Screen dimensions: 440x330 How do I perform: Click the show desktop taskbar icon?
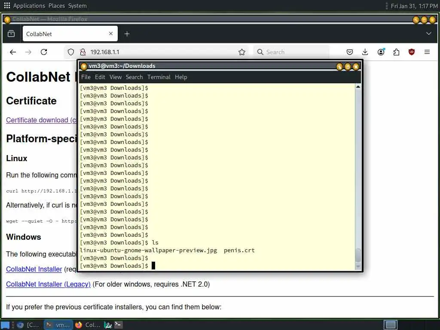(x=5, y=325)
